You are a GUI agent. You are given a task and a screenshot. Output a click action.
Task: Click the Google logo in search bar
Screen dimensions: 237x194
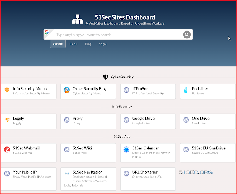click(x=47, y=32)
